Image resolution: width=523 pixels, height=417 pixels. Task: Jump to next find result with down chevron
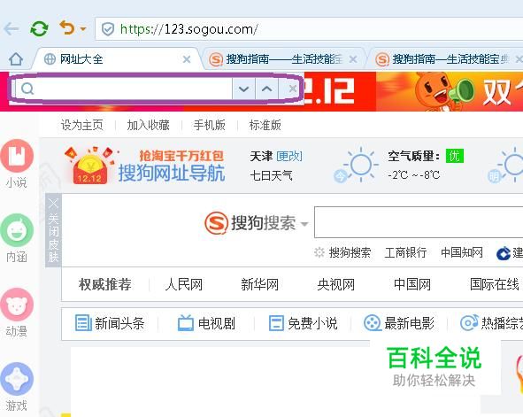tap(244, 89)
